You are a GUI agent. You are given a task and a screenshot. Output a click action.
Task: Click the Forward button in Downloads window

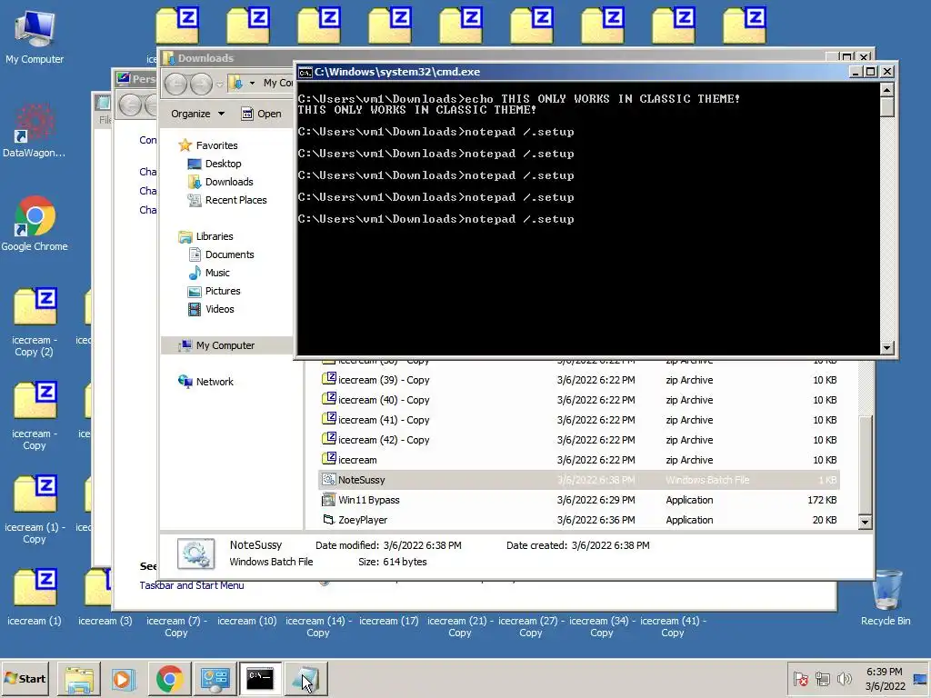click(x=201, y=84)
